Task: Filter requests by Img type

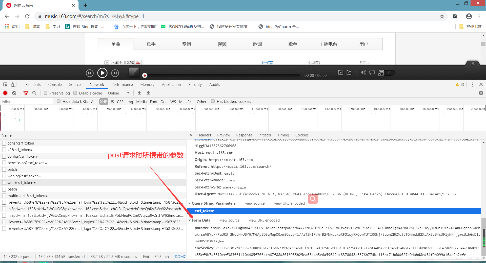Action: pos(130,102)
